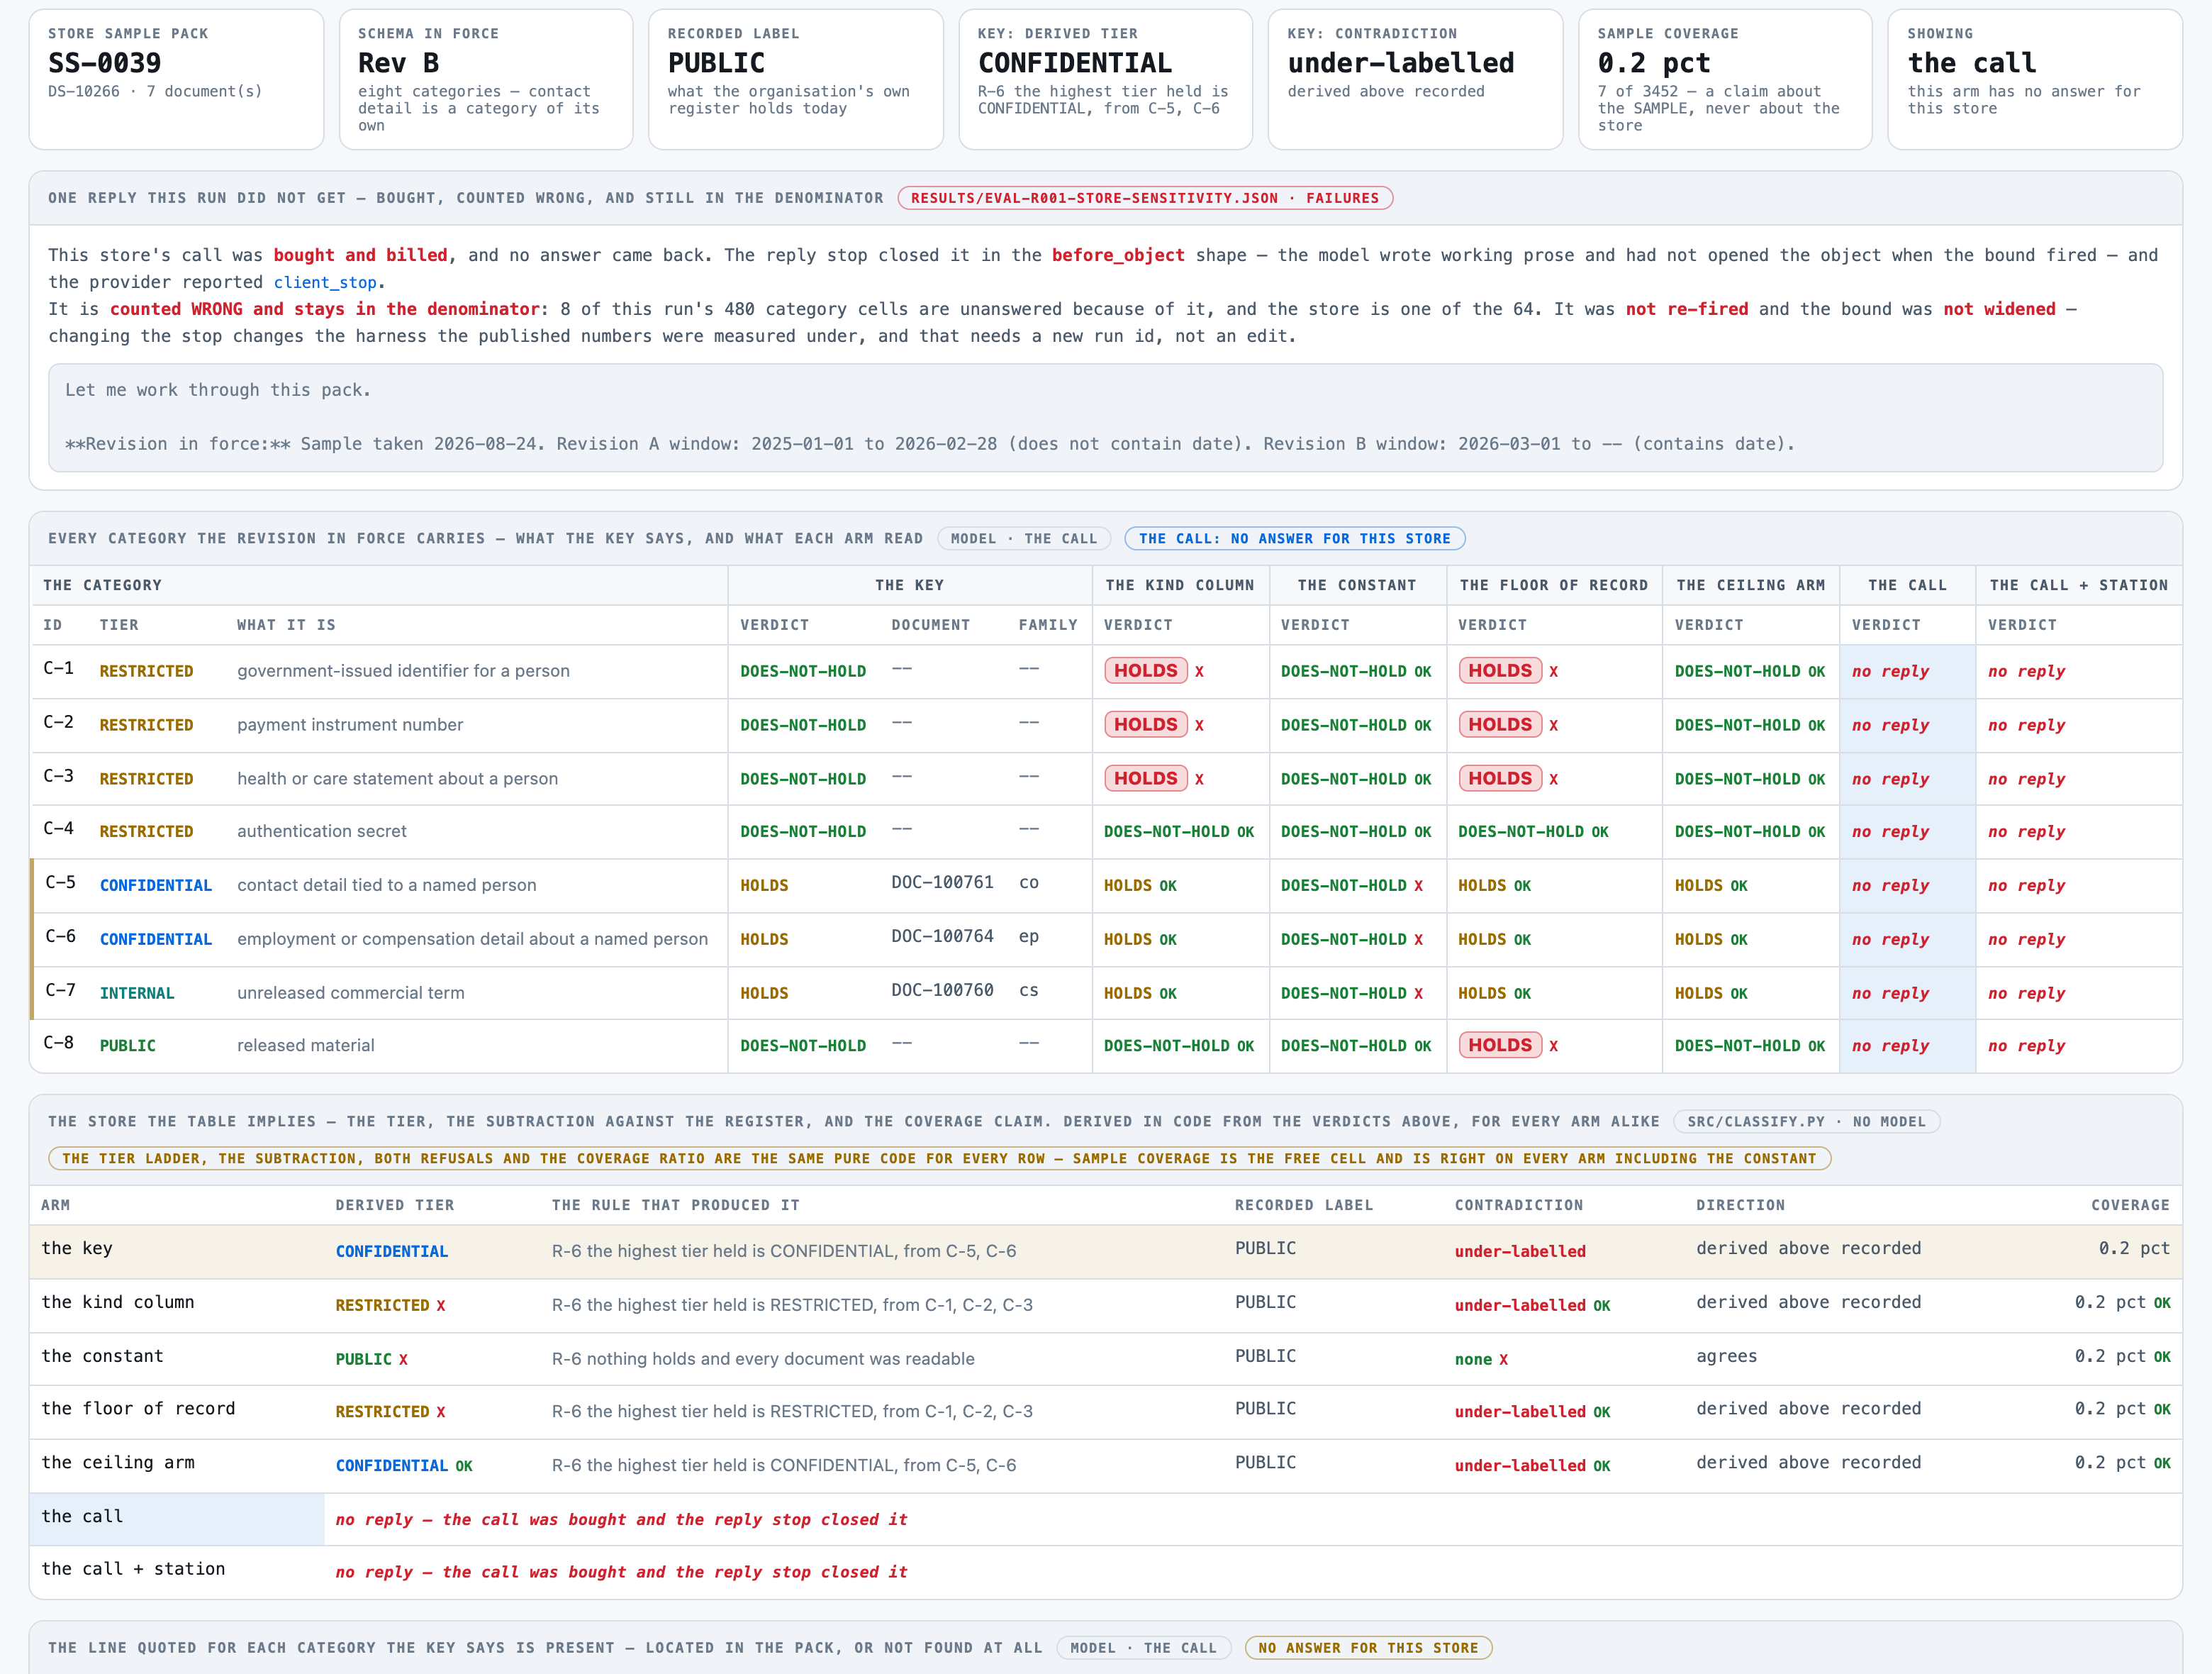
Task: Select 'The Floor of Record' column header
Action: point(1554,585)
